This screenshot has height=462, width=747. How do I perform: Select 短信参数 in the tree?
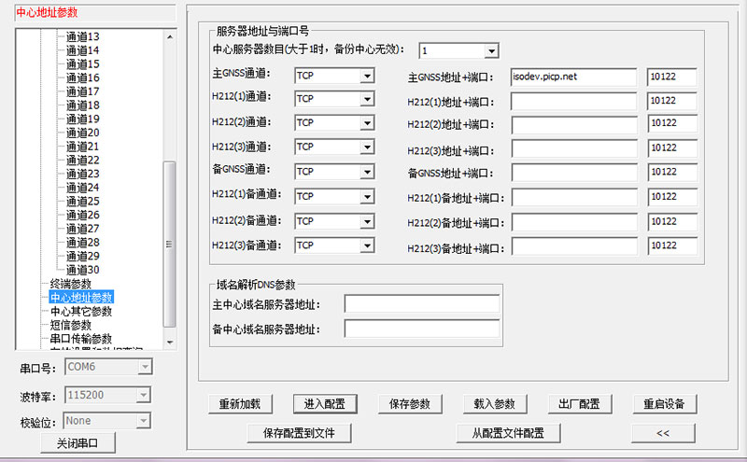click(71, 326)
